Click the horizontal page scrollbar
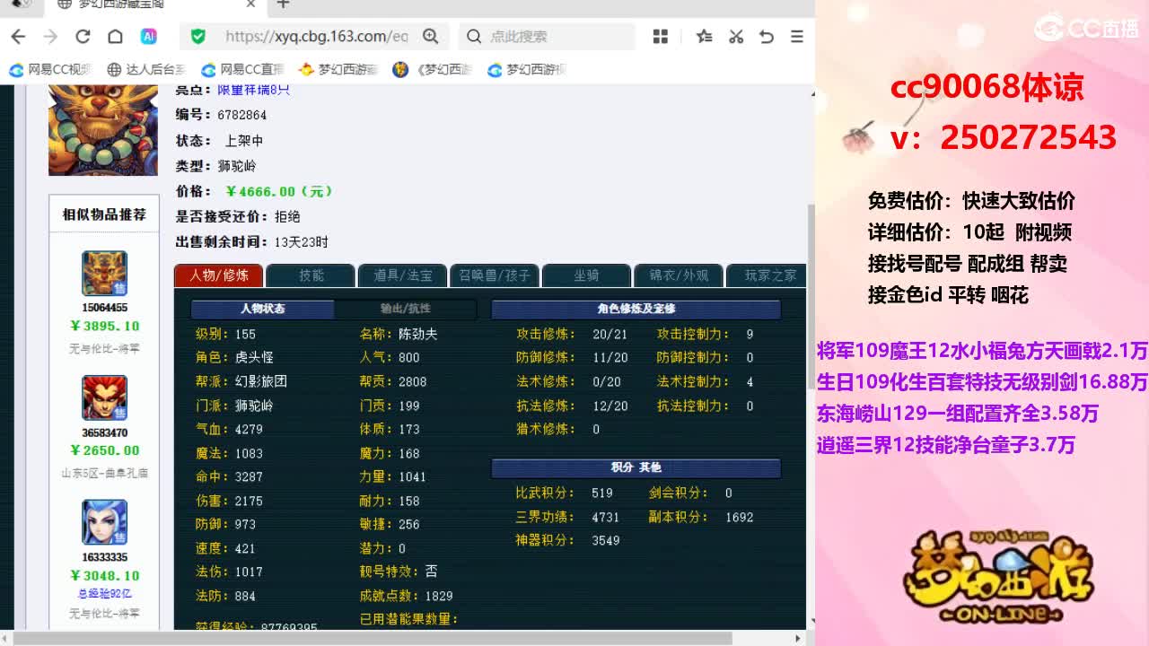The image size is (1149, 646). pyautogui.click(x=373, y=639)
